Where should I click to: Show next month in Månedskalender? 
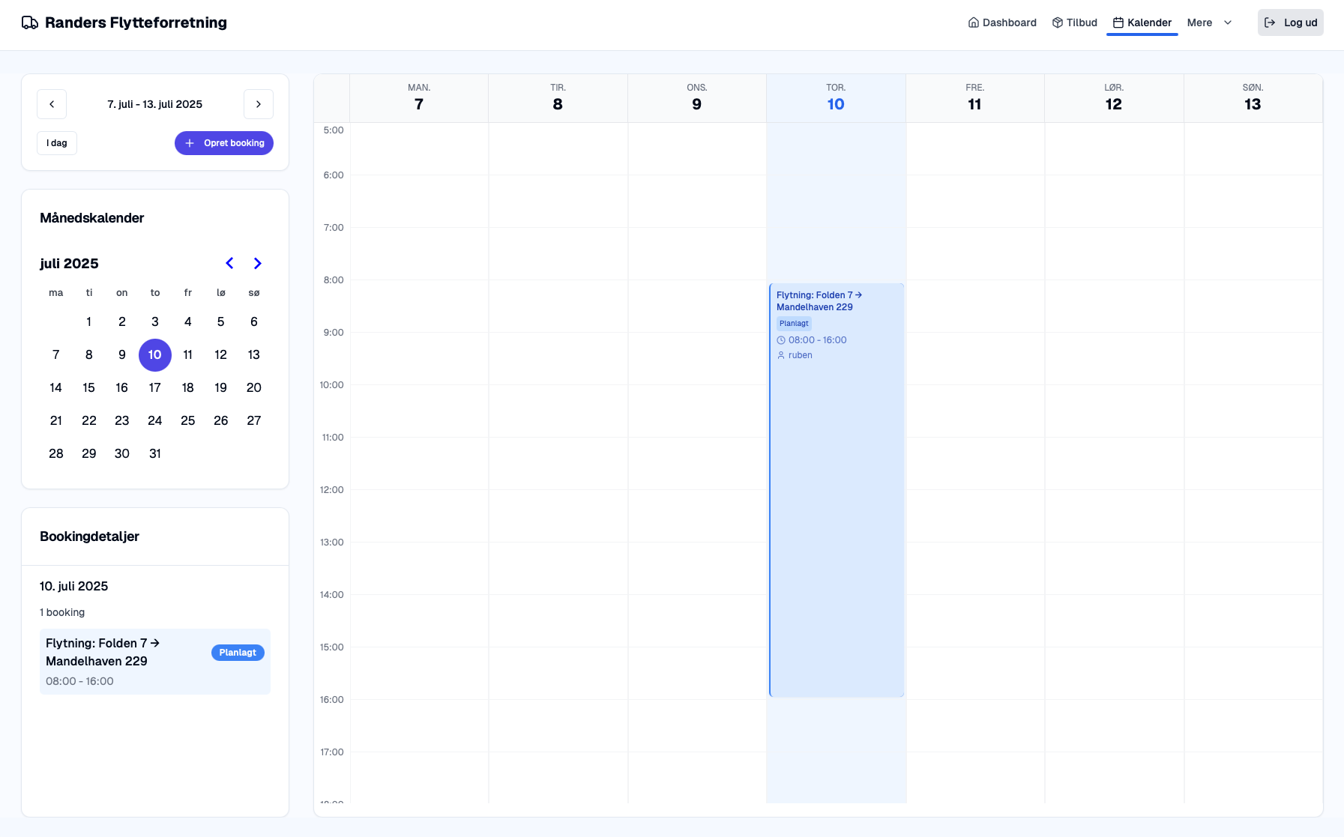257,263
